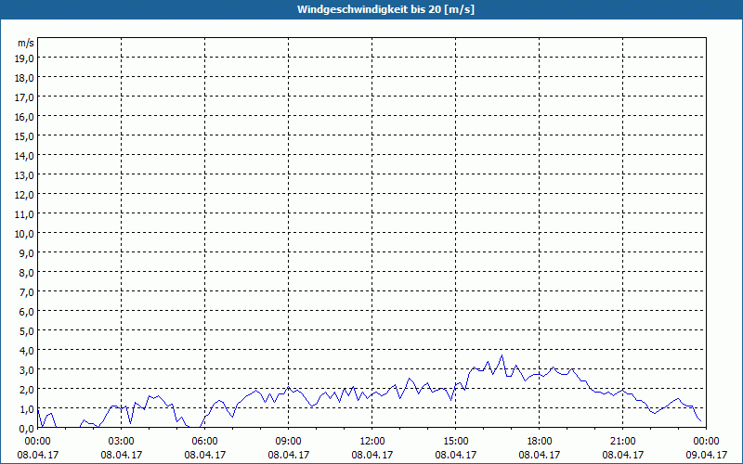This screenshot has width=743, height=464.
Task: Click the 5,0 y-axis label
Action: click(x=28, y=331)
